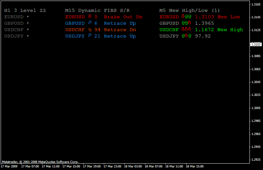Click the FIBS value 6 for GBPUSD
Viewport: 263px width, 170px height.
point(96,23)
